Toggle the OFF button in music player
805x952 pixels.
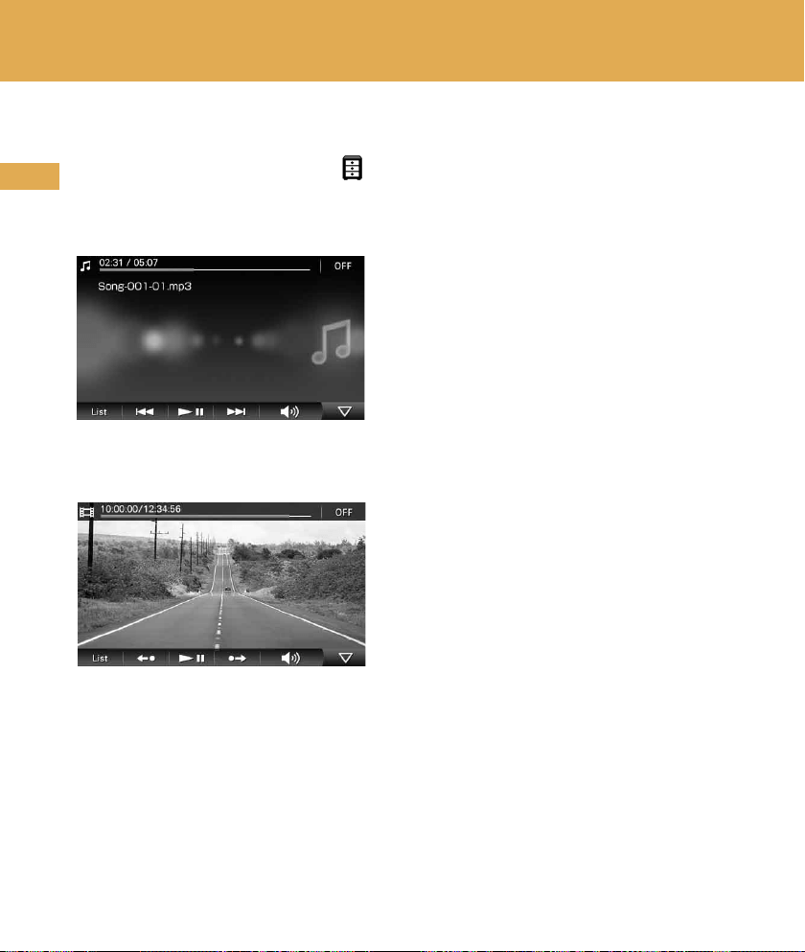click(343, 266)
